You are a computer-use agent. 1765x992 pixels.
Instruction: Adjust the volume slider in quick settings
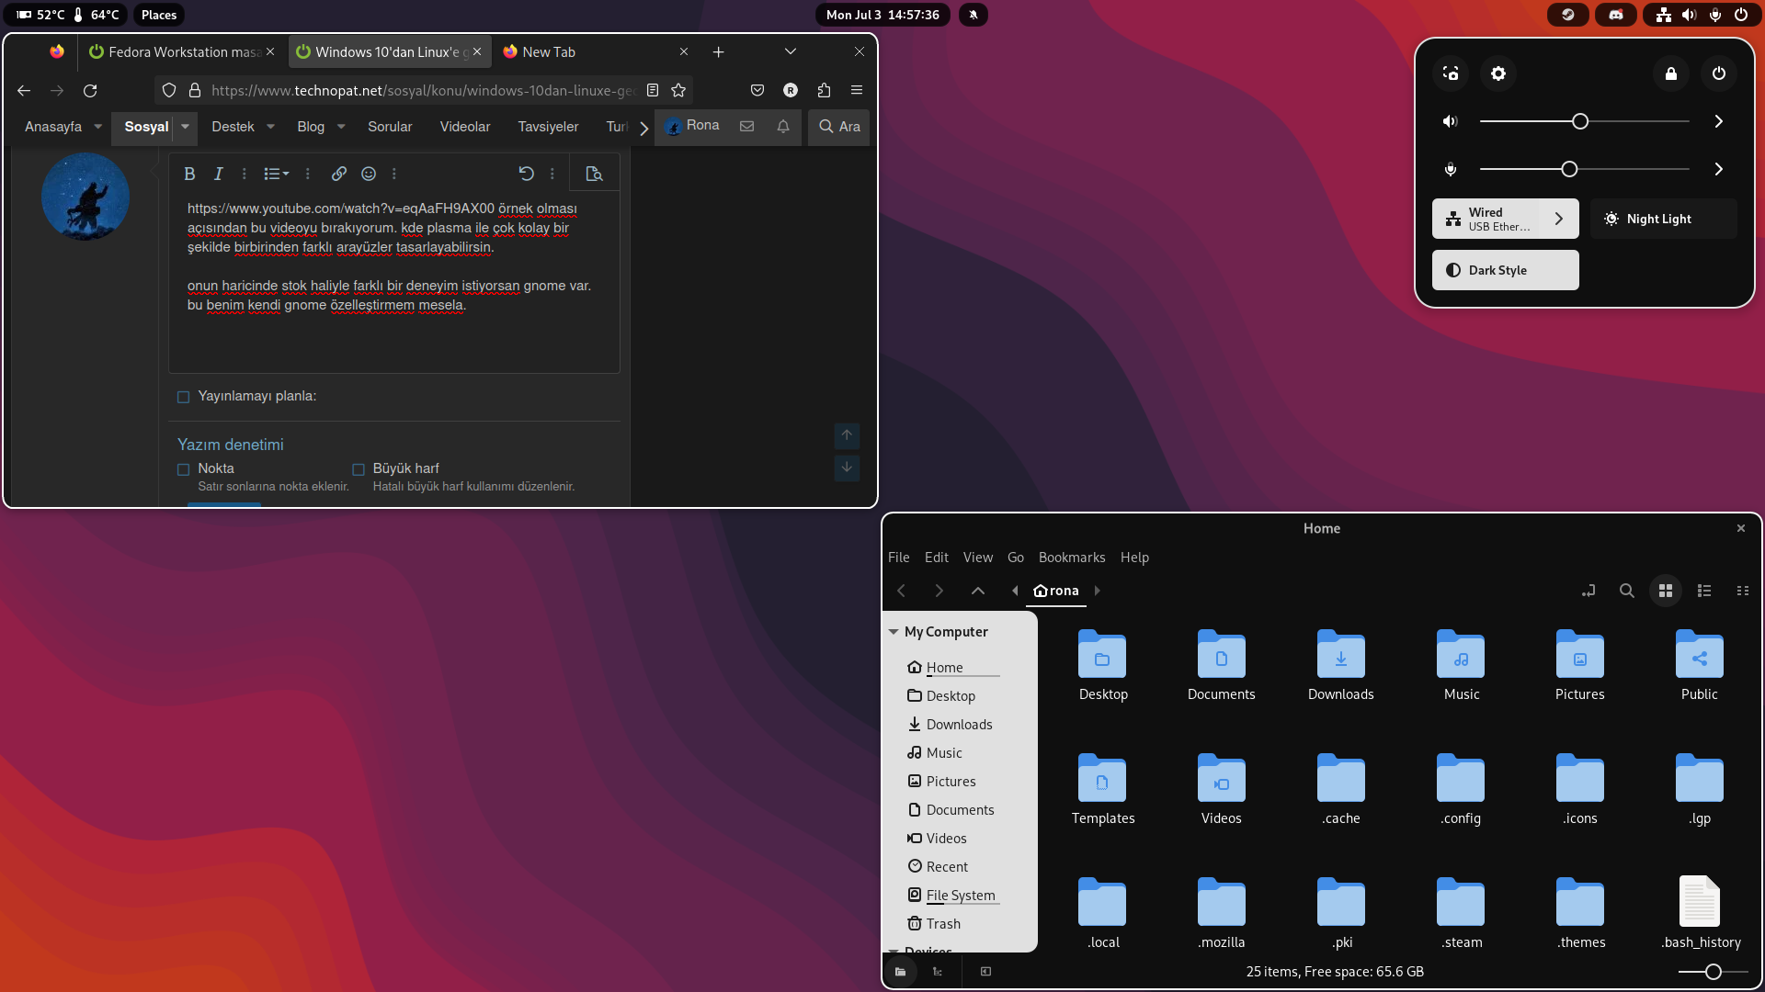click(x=1579, y=121)
